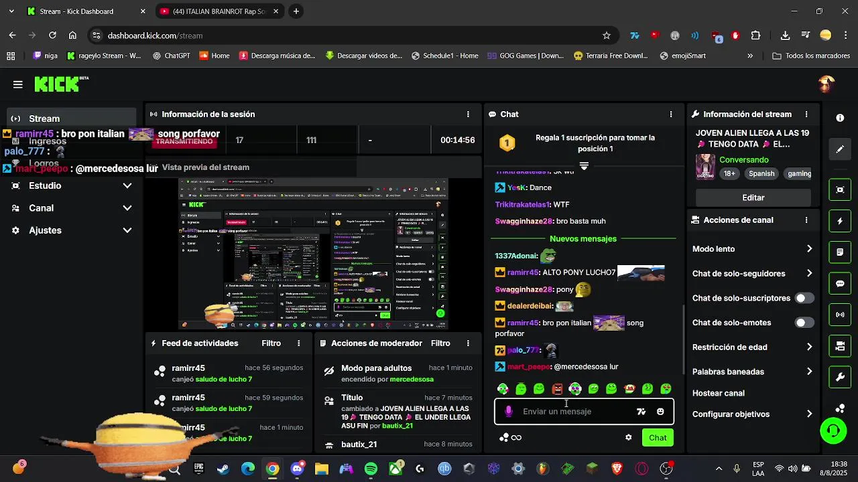Image resolution: width=858 pixels, height=482 pixels.
Task: Click the stream preview thumbnail
Action: 314,254
